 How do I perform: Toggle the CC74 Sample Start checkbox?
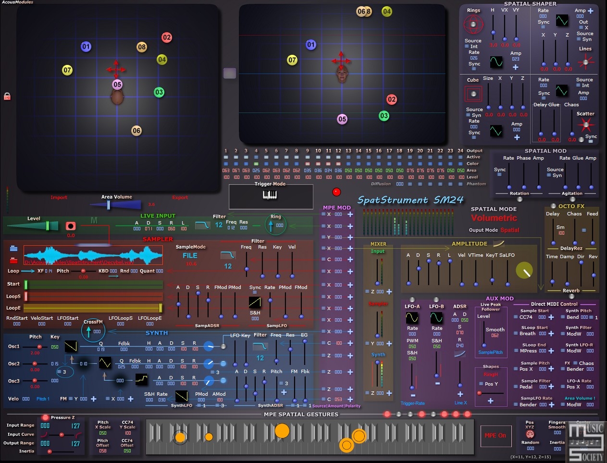[x=516, y=317]
